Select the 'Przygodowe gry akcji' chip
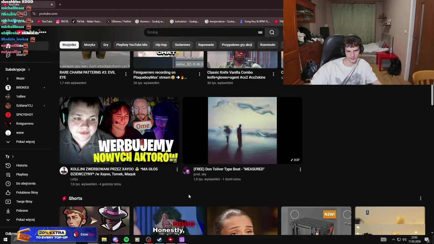 [237, 45]
